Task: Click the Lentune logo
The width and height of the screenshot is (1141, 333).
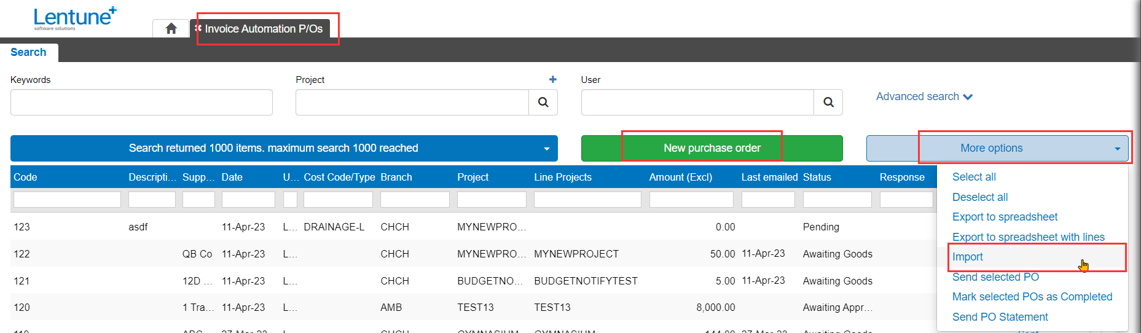Action: click(74, 18)
